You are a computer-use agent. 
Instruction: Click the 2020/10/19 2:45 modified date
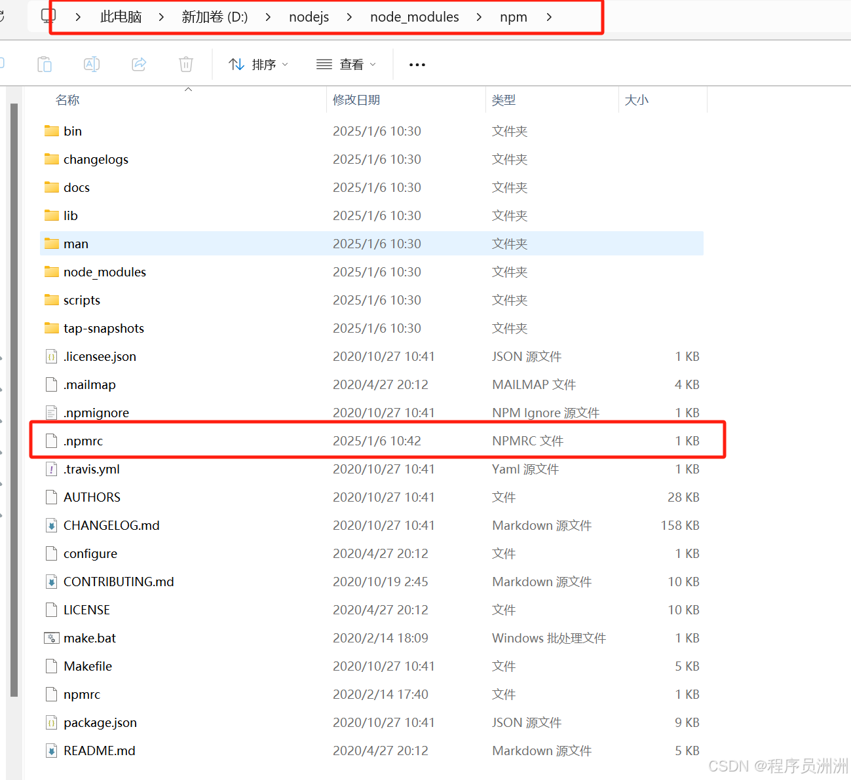[x=381, y=582]
